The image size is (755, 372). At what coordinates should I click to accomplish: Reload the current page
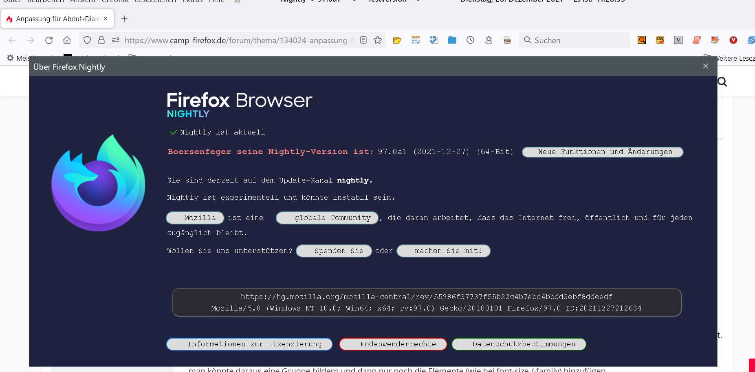tap(49, 40)
